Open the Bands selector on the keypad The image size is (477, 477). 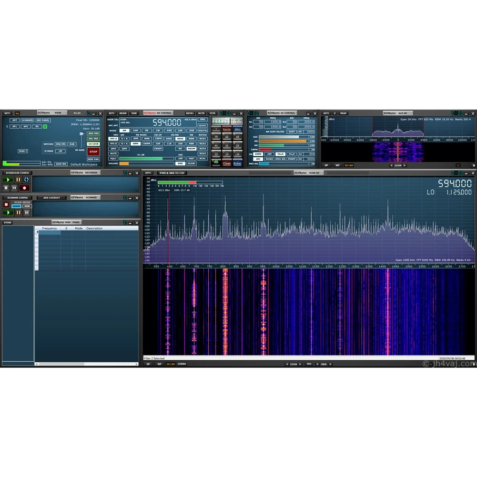(x=227, y=129)
